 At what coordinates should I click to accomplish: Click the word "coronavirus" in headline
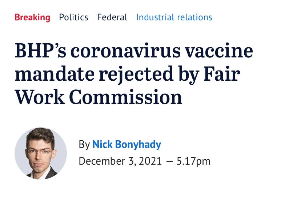coord(125,51)
